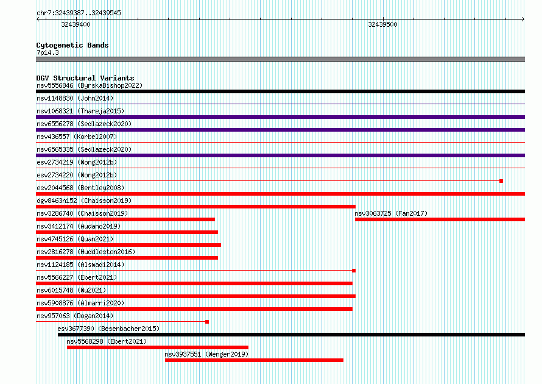Click esv2734220 (Wong2012b) label
Screen dimensions: 542x384
(x=77, y=175)
